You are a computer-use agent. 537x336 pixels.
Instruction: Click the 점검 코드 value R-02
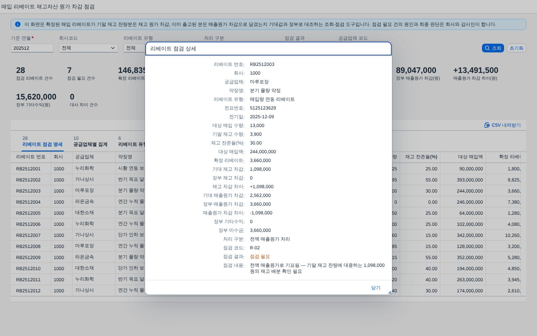point(255,248)
